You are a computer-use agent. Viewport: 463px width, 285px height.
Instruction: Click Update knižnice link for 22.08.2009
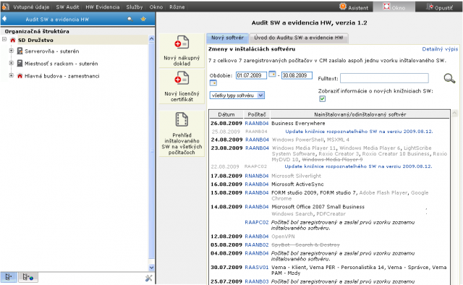[x=358, y=166]
